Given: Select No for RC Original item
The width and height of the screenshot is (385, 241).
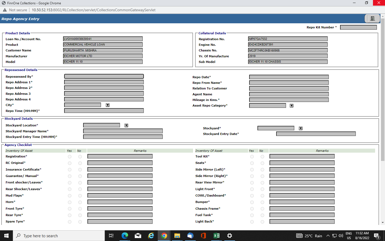Looking at the screenshot, I should coord(80,163).
